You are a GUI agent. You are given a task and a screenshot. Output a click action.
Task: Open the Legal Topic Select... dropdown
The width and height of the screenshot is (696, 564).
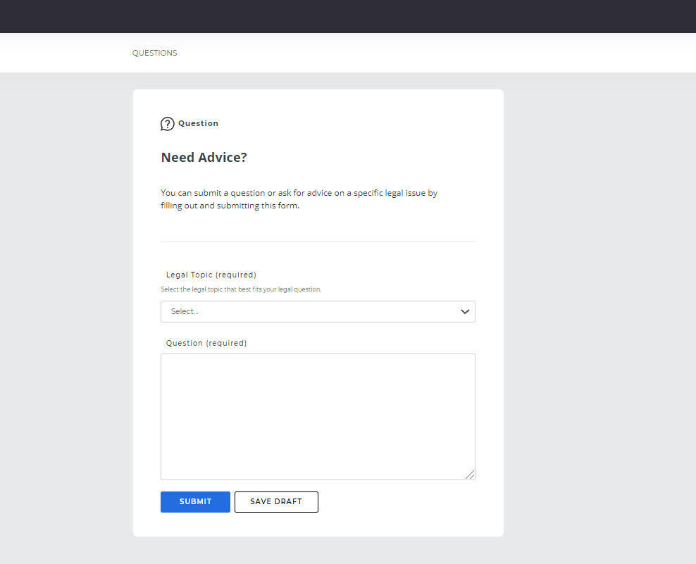[318, 311]
